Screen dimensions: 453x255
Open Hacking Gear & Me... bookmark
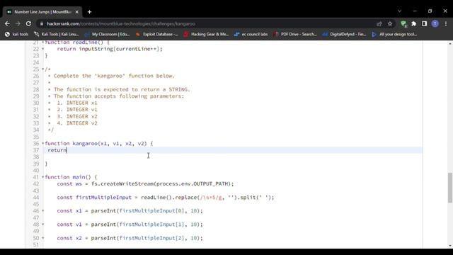tap(206, 34)
